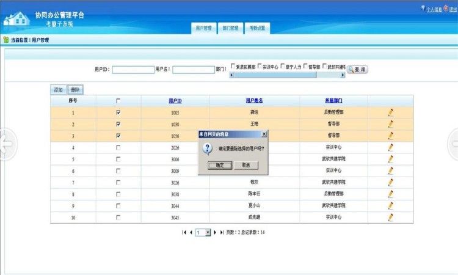The width and height of the screenshot is (458, 275).
Task: Click the name cell 陈丰云
Action: [x=254, y=194]
